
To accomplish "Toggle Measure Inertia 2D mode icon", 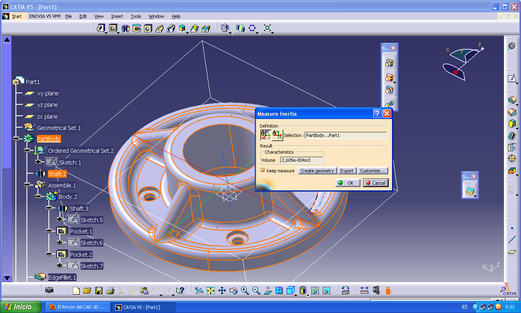I will [278, 135].
